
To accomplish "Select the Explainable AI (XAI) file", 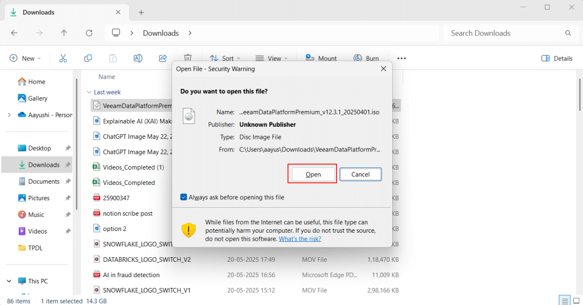I will click(x=132, y=121).
